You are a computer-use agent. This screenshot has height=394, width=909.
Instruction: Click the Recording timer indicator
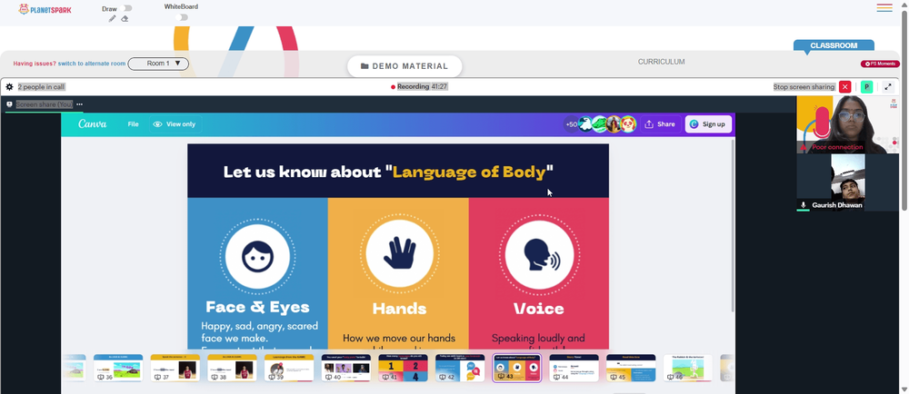[x=419, y=87]
